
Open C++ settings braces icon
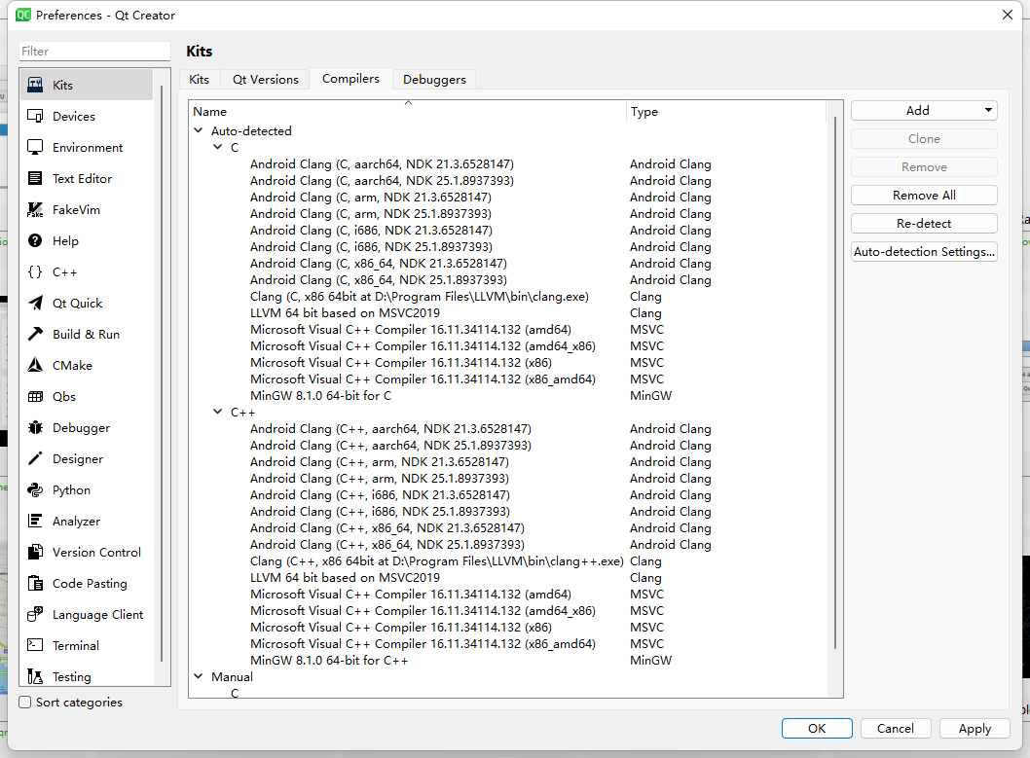[35, 271]
